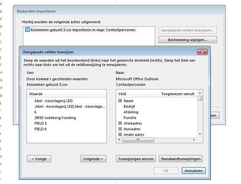This screenshot has width=241, height=184.
Task: Click the horizontal scrollbar right arrow
Action: point(194,140)
